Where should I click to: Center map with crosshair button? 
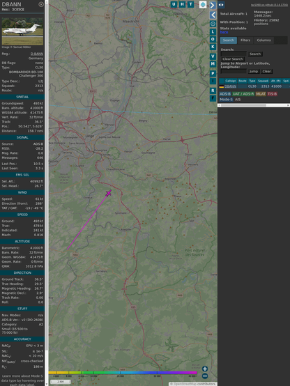point(213,24)
